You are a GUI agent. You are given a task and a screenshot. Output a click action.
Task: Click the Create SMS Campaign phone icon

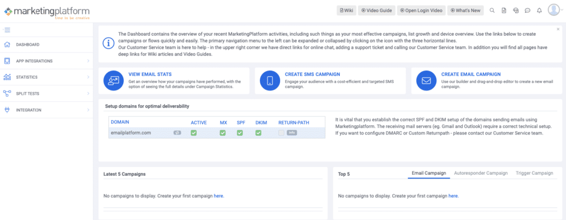(270, 81)
